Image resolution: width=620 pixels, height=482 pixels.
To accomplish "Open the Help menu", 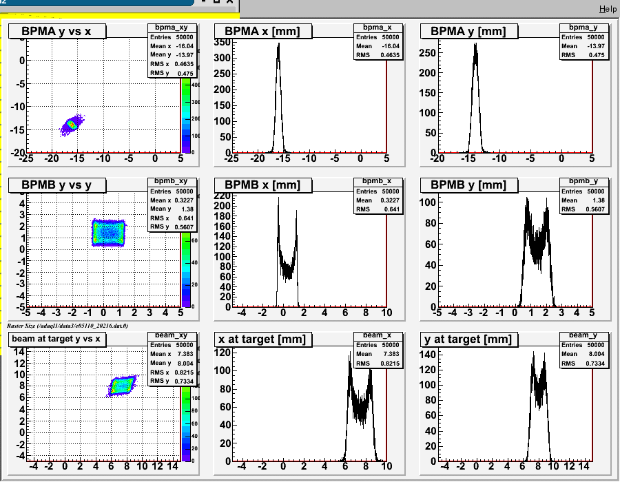I will pyautogui.click(x=608, y=9).
